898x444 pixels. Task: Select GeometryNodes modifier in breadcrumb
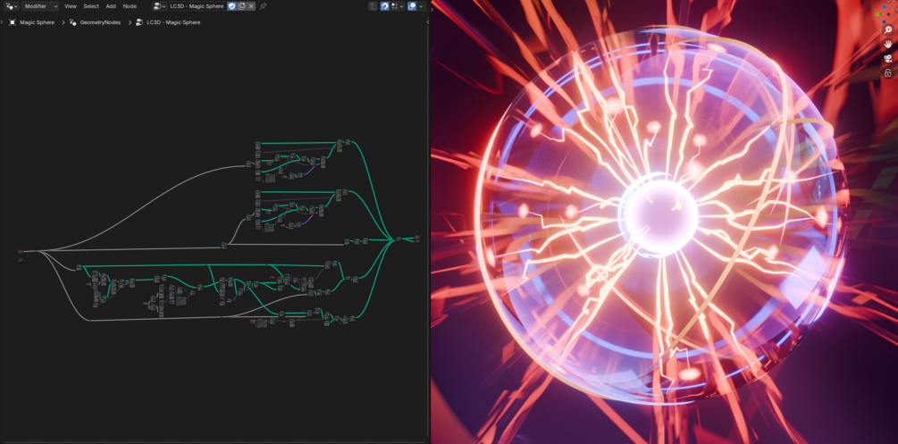[x=100, y=22]
